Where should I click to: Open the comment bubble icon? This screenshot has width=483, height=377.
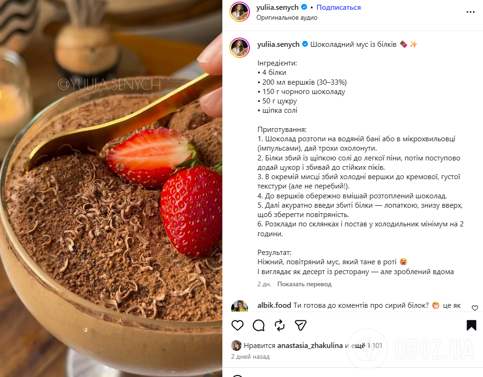click(x=258, y=325)
